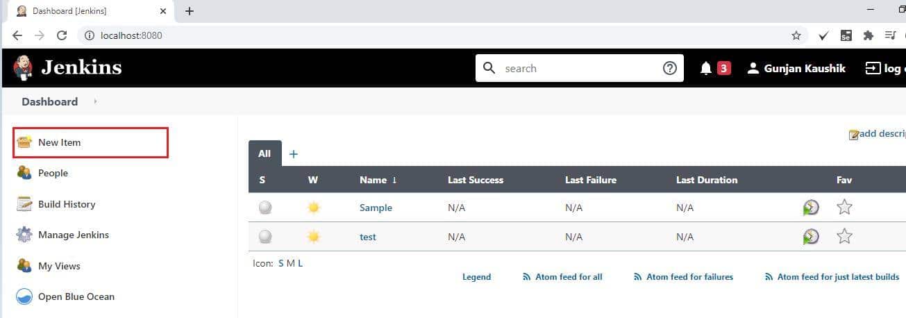The height and width of the screenshot is (318, 906).
Task: Set icon size to L
Action: pyautogui.click(x=300, y=263)
